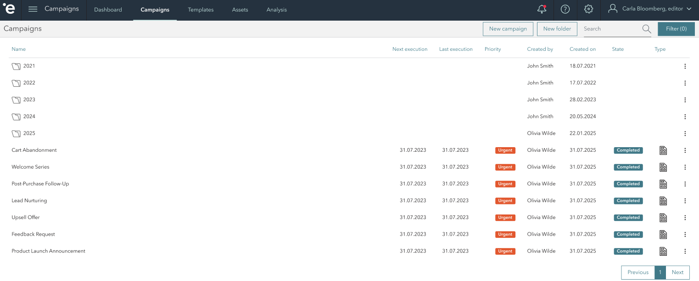Image resolution: width=699 pixels, height=281 pixels.
Task: Open the help question mark icon
Action: point(565,9)
